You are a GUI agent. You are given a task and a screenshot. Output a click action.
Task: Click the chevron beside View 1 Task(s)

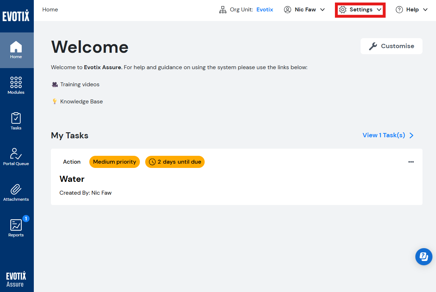click(x=412, y=135)
